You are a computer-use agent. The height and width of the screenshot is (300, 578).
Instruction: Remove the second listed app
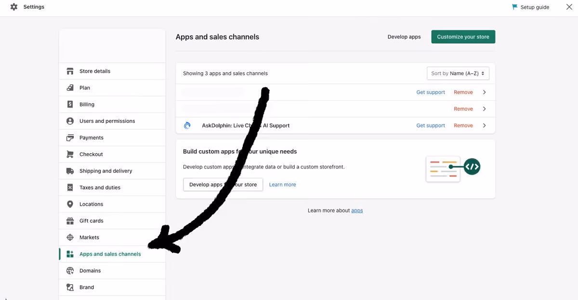(463, 109)
